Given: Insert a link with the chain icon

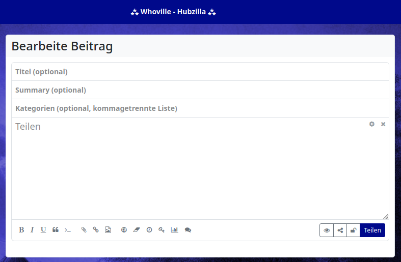Looking at the screenshot, I should click(x=96, y=230).
